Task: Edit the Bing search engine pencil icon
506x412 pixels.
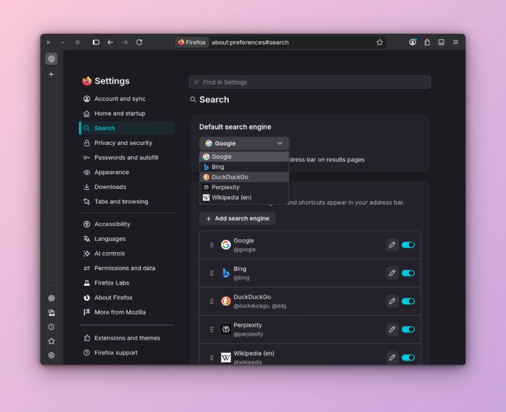Action: coord(392,273)
